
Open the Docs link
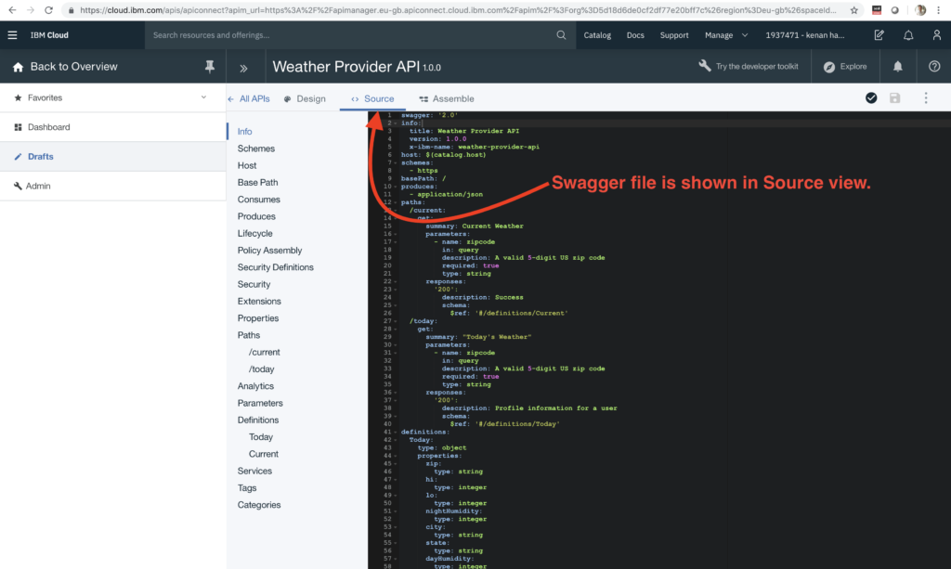click(635, 35)
